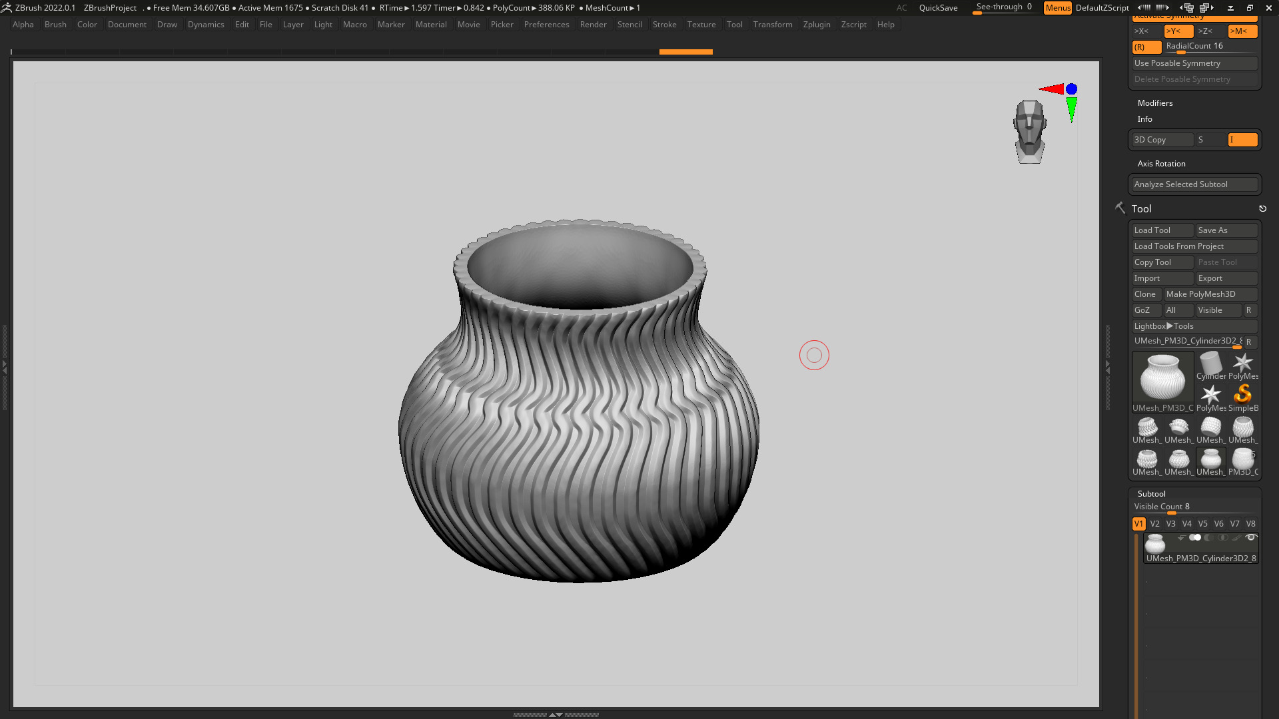Image resolution: width=1279 pixels, height=719 pixels.
Task: Select the SimpleBrush golden S tool
Action: pos(1243,399)
